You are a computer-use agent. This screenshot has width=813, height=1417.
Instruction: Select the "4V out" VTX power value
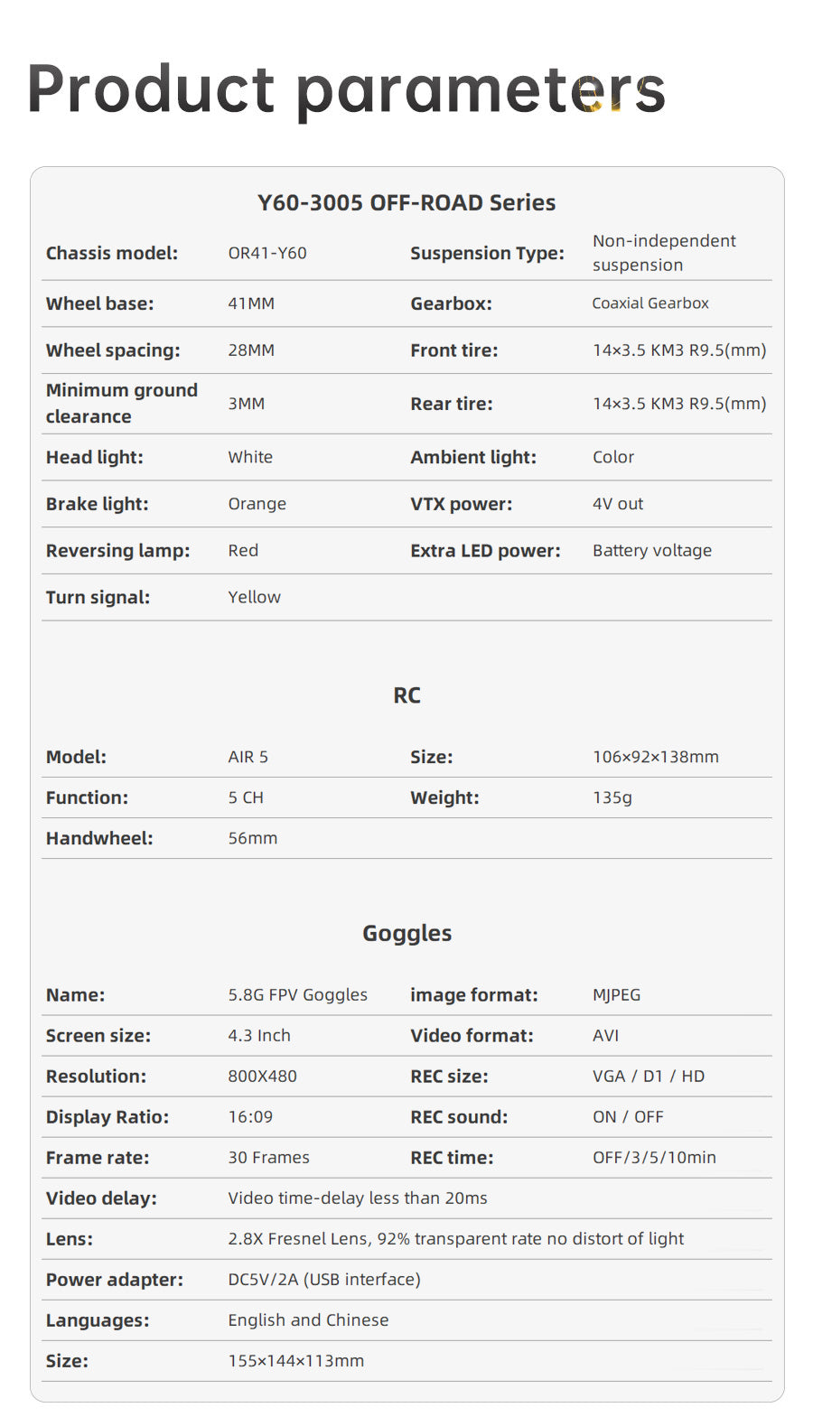pyautogui.click(x=618, y=504)
